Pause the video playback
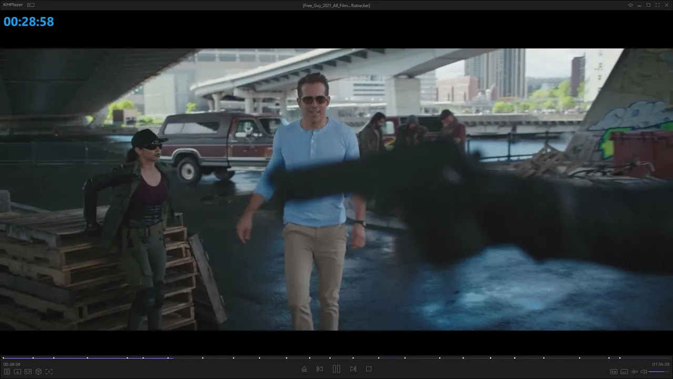Screen dimensions: 673x379 pyautogui.click(x=336, y=369)
